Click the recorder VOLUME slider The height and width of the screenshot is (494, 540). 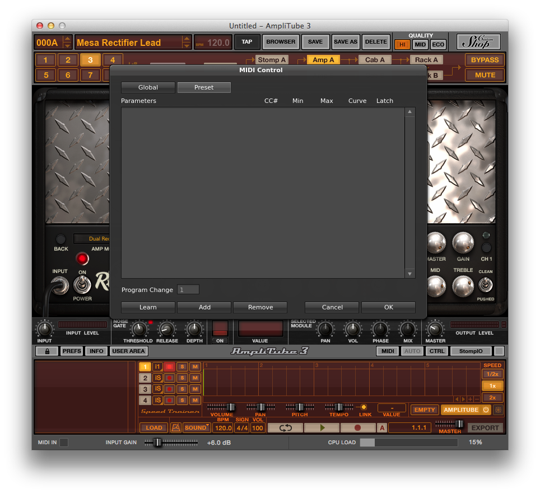pyautogui.click(x=222, y=407)
